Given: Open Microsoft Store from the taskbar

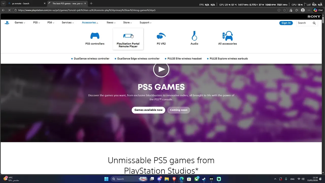Looking at the screenshot, I should coord(189,179).
